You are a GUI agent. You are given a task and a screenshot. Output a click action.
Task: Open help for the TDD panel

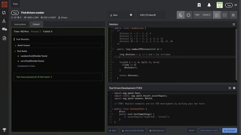(234, 88)
